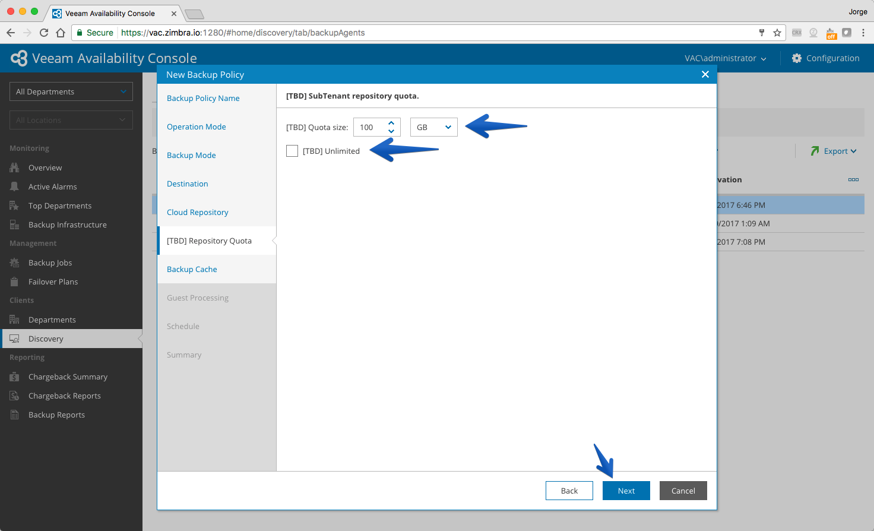
Task: Click the Backup Jobs gear icon
Action: 14,263
